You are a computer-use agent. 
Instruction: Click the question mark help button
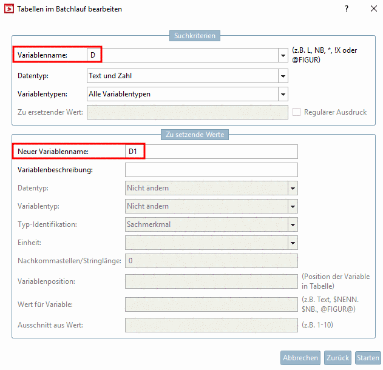[347, 9]
